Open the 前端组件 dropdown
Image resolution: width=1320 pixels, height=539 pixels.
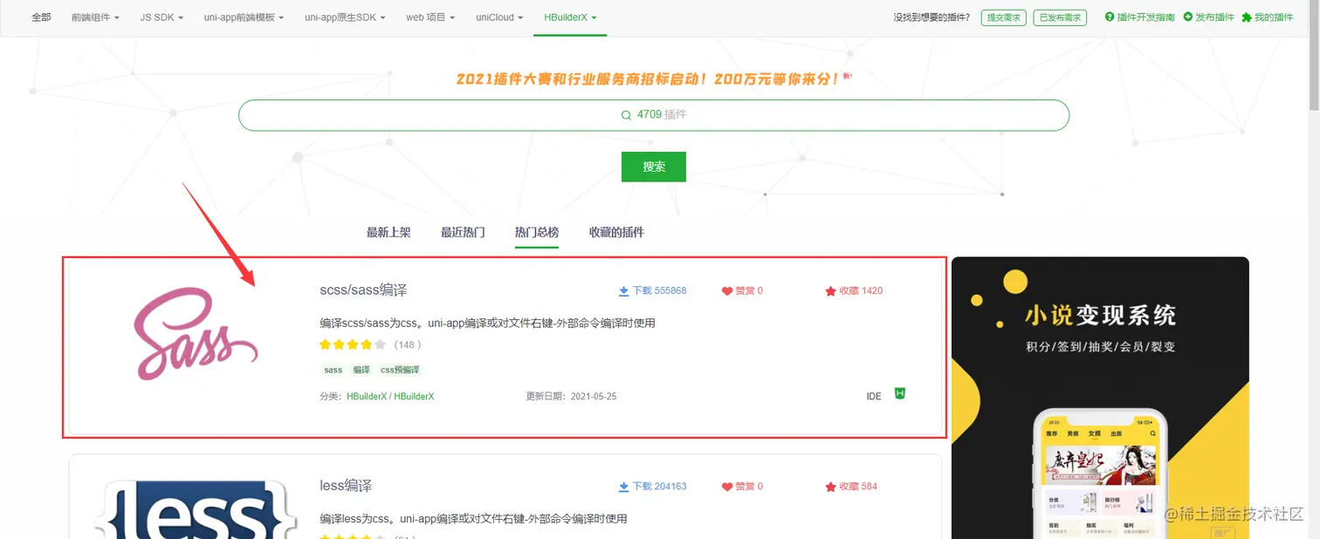click(94, 17)
